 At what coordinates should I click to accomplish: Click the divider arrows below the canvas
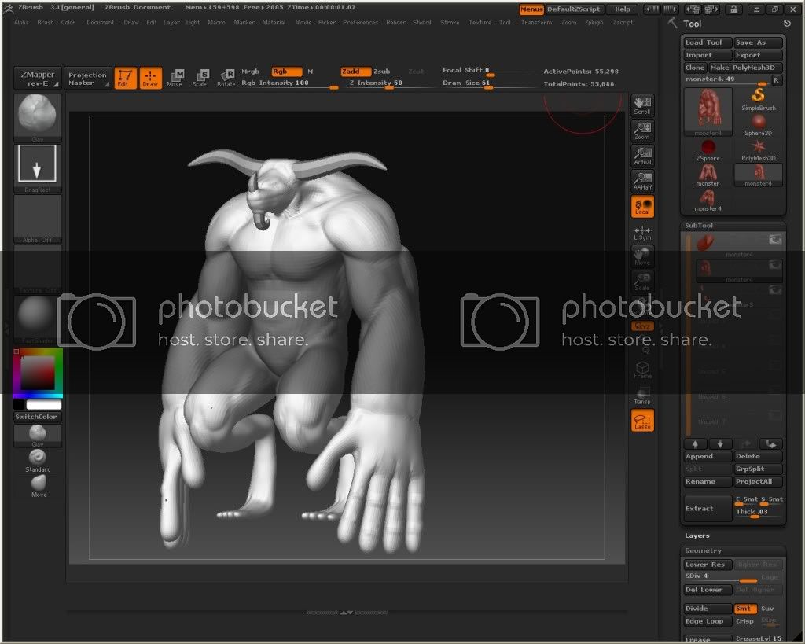tap(347, 613)
